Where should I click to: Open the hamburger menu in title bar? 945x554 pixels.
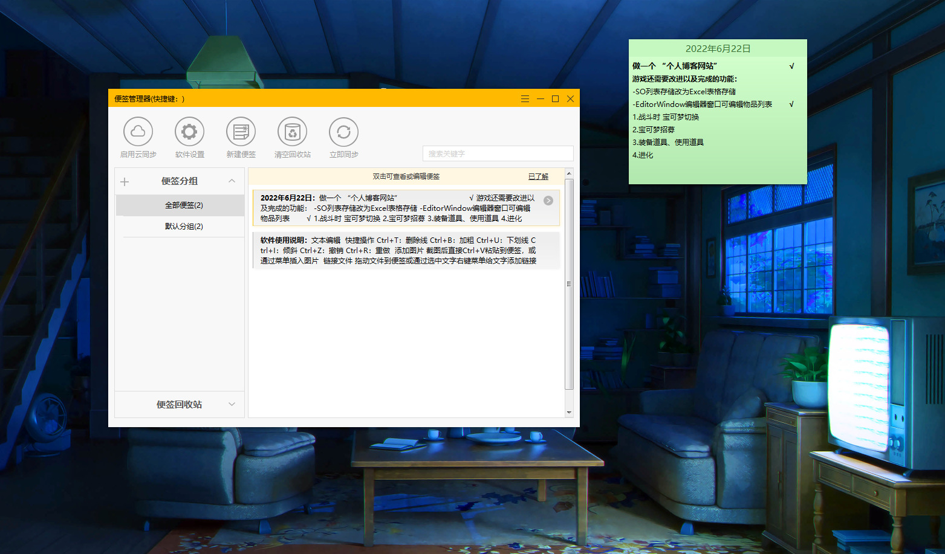525,98
